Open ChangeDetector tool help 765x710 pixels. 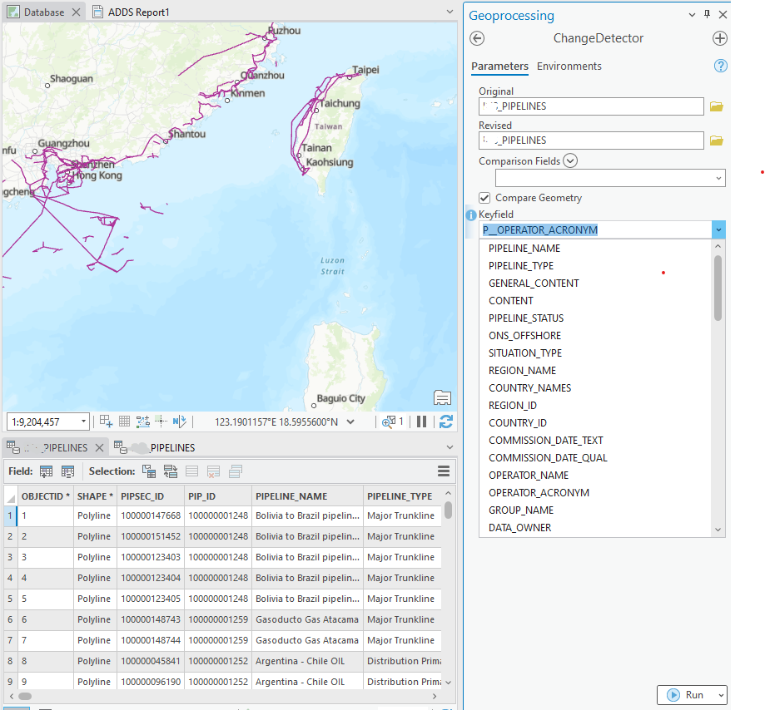pos(719,66)
